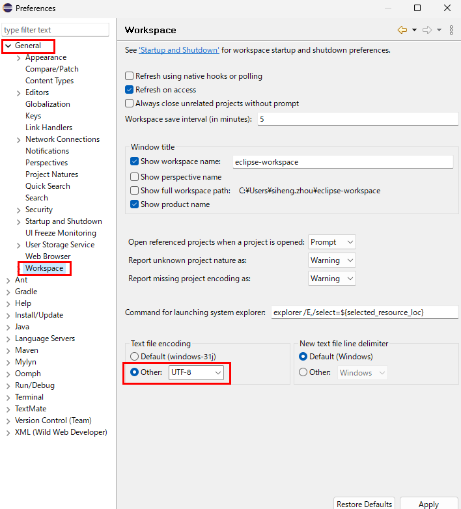Viewport: 461px width, 509px height.
Task: Enable Show full workspace path
Action: [x=134, y=191]
